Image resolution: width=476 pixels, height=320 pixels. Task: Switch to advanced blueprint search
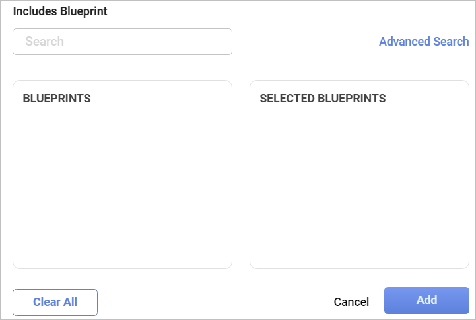[x=424, y=42]
